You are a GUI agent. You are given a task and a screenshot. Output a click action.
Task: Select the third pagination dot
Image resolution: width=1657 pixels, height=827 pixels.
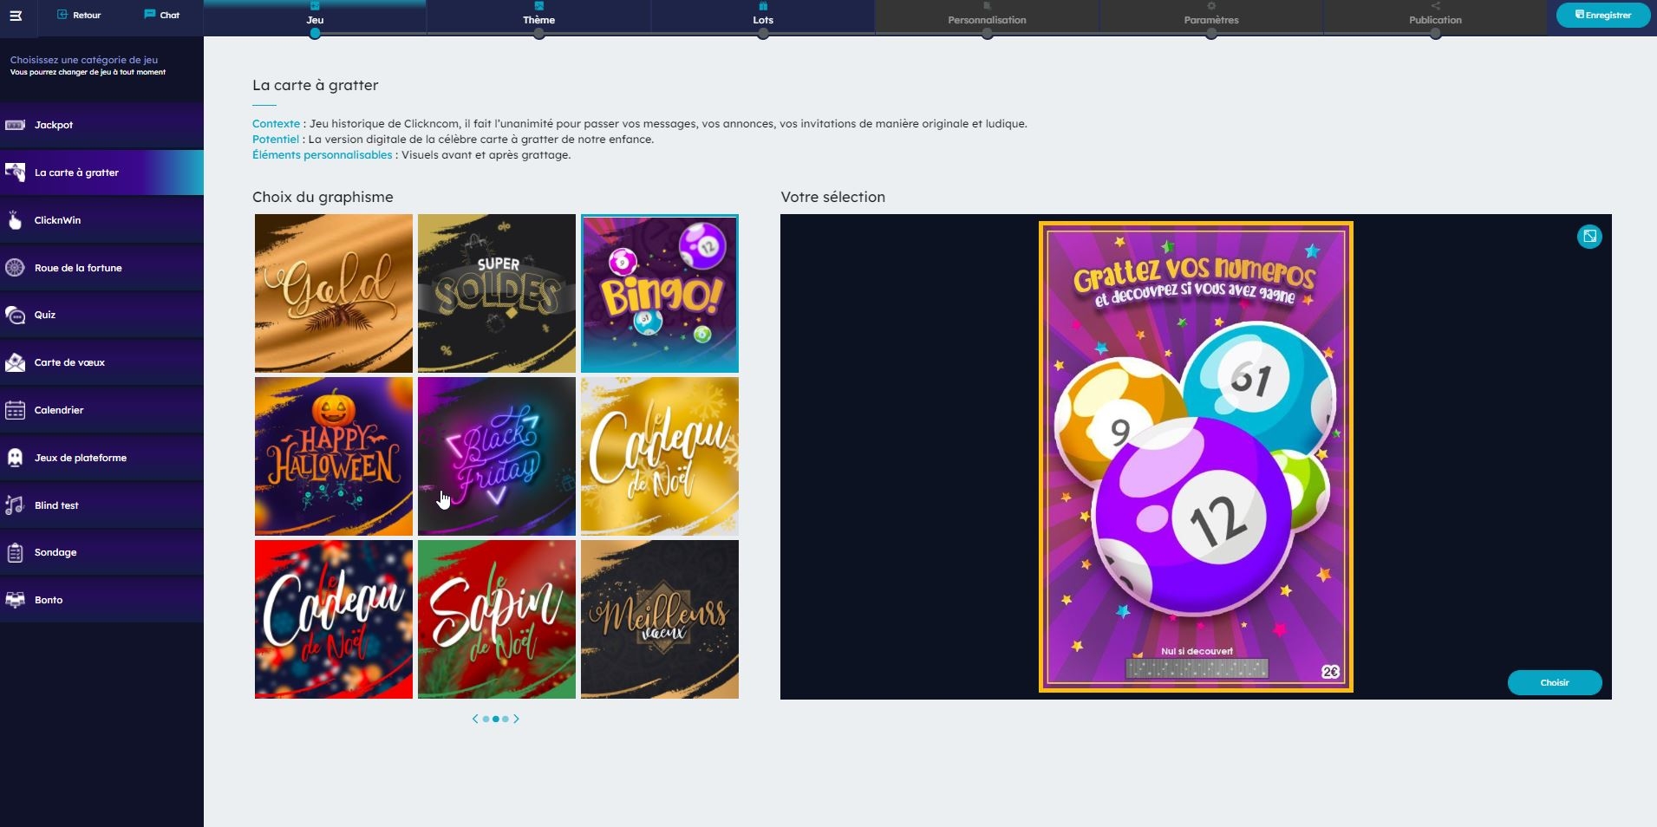click(x=506, y=719)
